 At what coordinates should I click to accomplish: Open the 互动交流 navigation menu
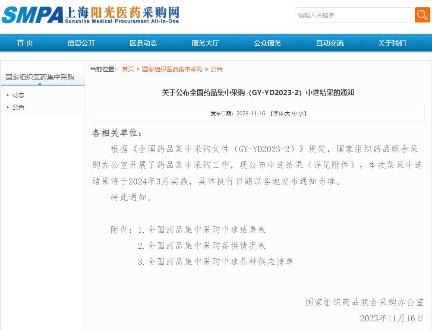click(329, 43)
